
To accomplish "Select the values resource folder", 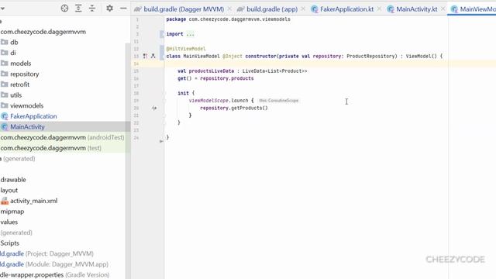I will (9, 222).
